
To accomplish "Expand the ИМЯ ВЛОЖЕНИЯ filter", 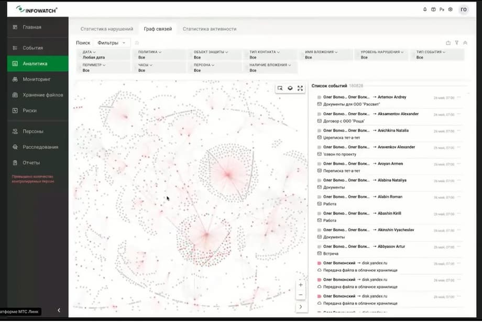I will [326, 54].
